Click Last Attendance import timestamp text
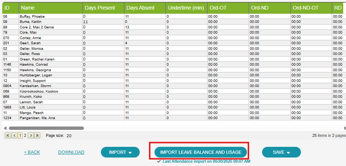The height and width of the screenshot is (166, 346). (x=206, y=161)
